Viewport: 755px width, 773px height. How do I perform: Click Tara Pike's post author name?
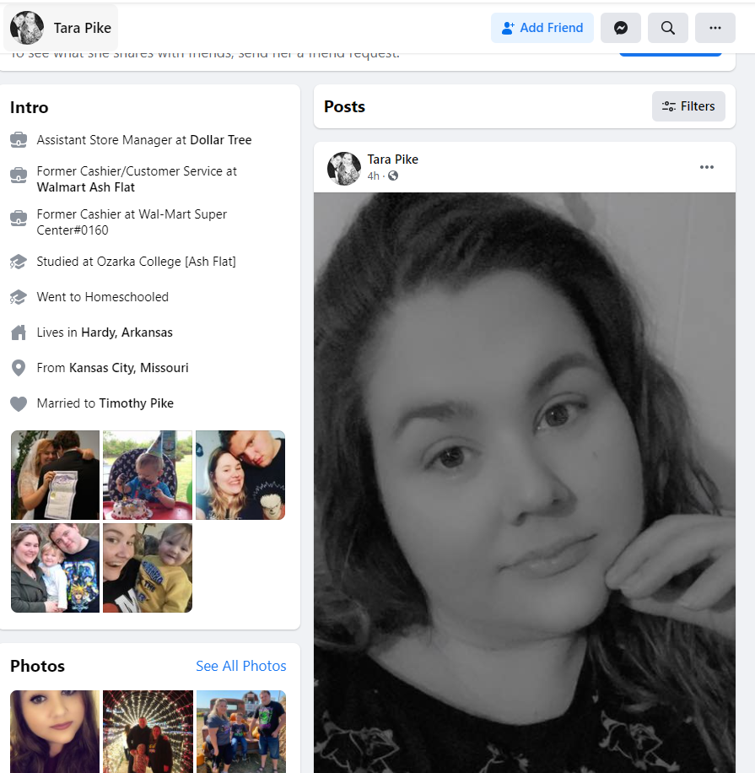pos(393,159)
